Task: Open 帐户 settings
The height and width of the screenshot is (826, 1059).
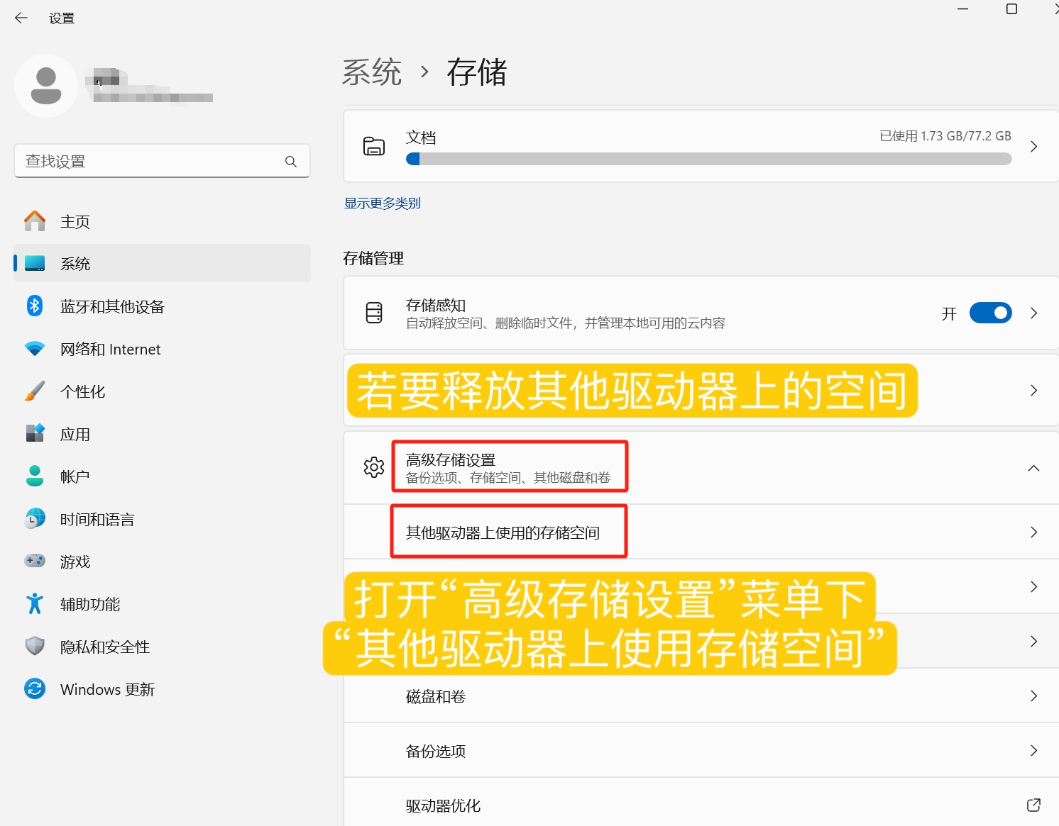Action: 162,476
